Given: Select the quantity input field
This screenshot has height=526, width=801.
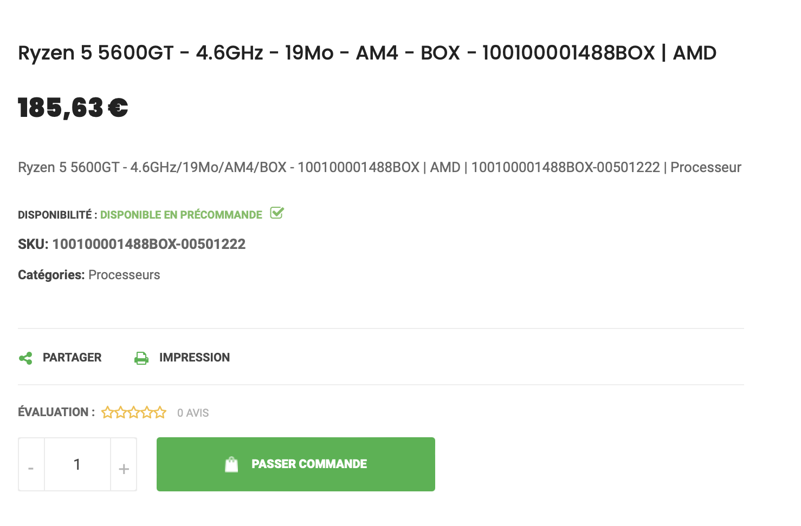Looking at the screenshot, I should click(77, 464).
